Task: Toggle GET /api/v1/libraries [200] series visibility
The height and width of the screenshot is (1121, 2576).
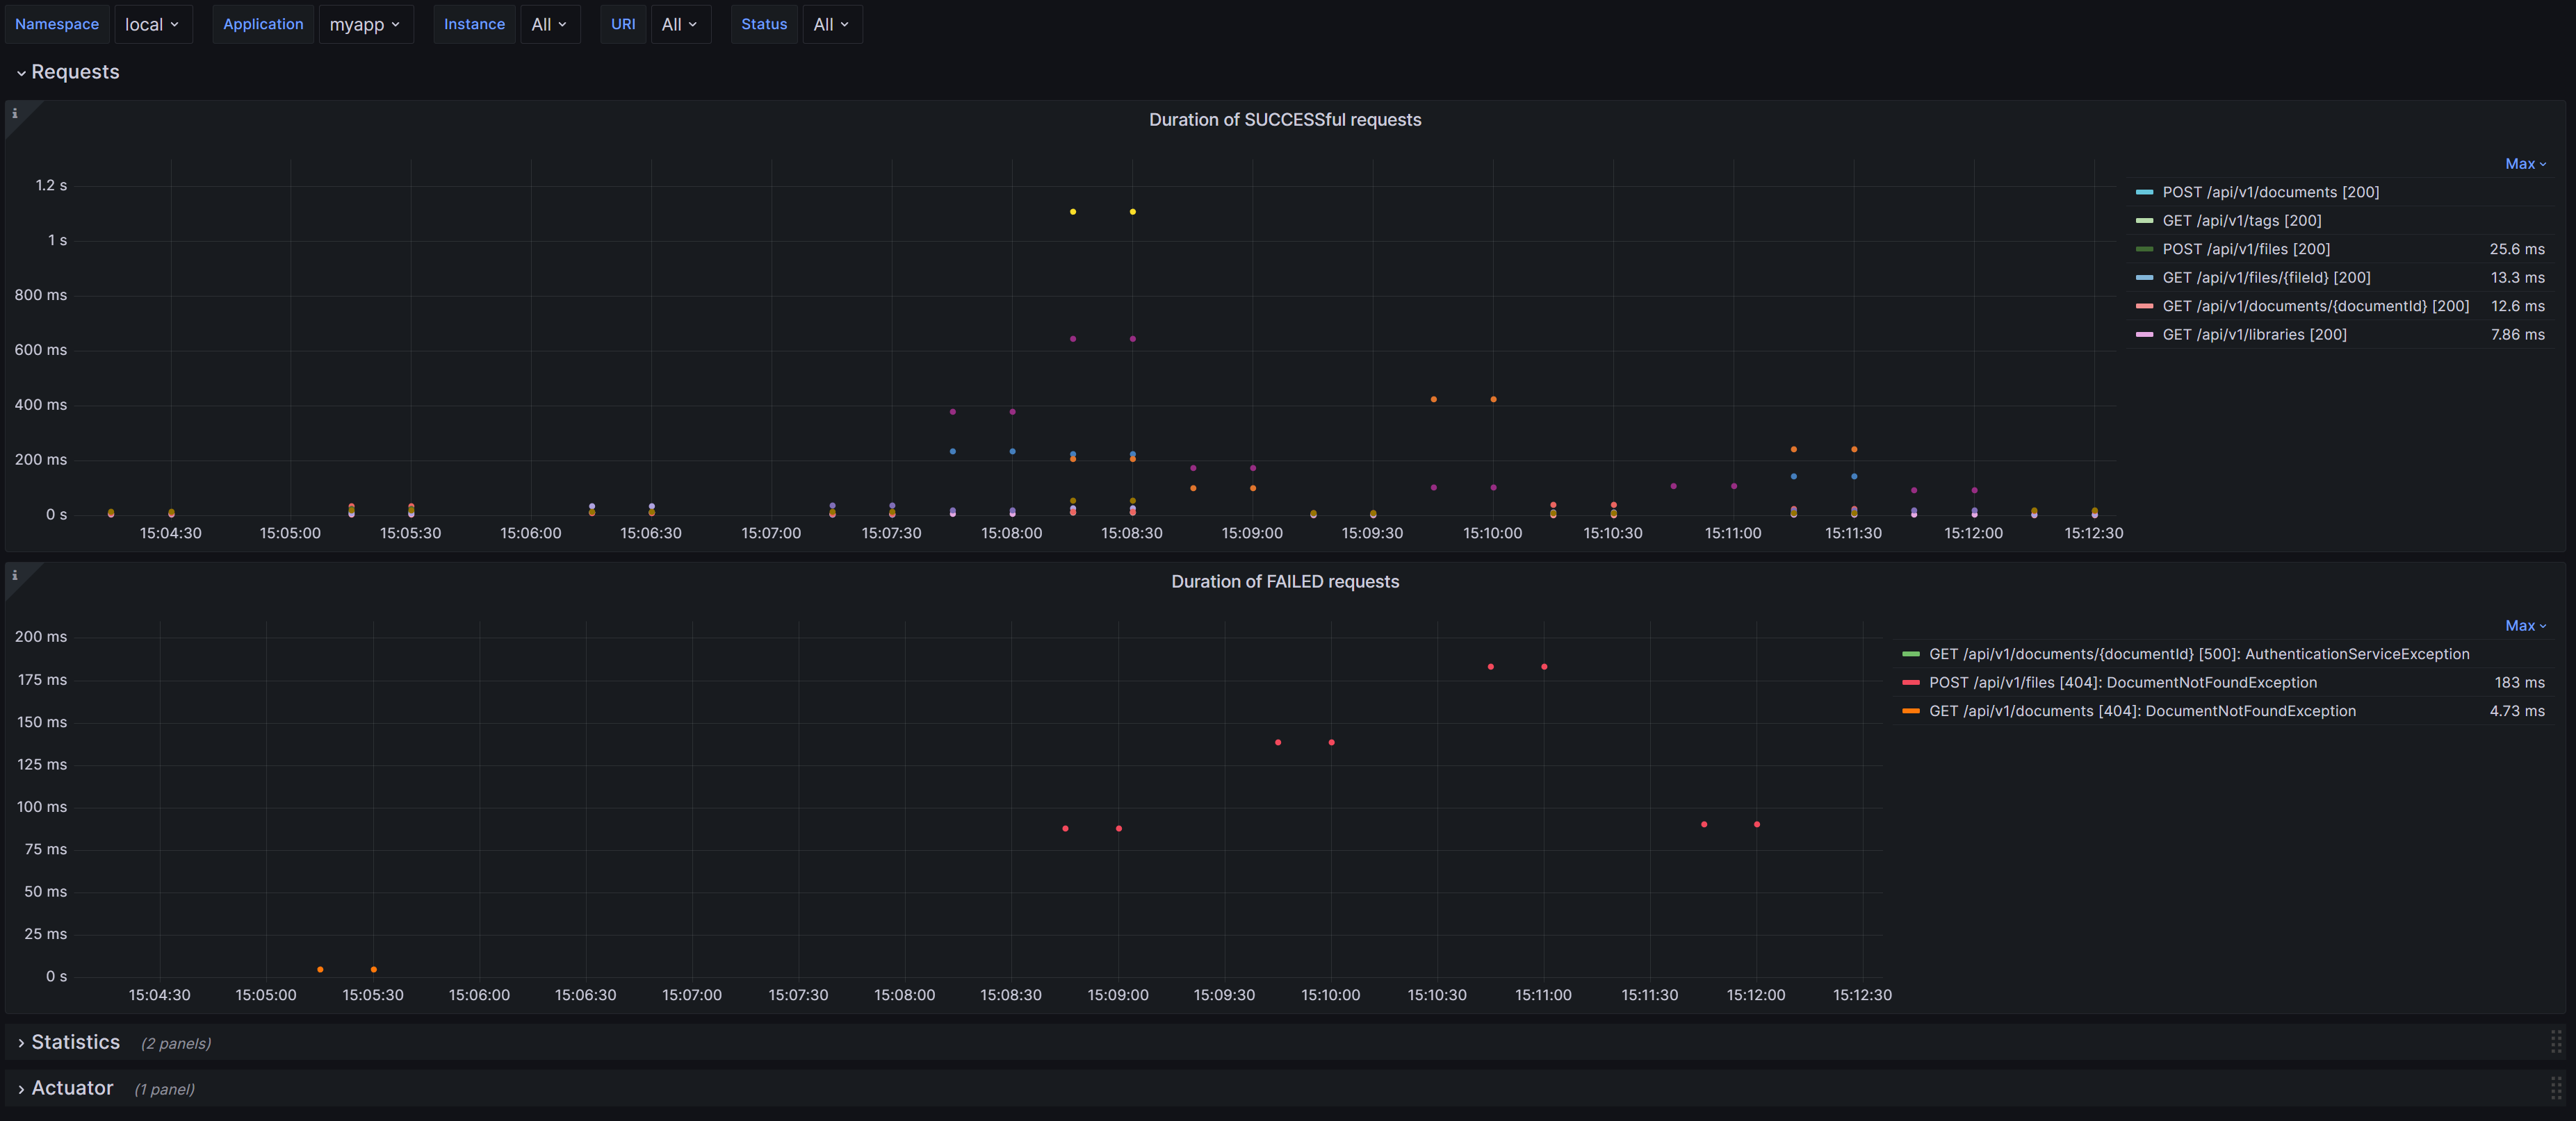Action: [2253, 335]
